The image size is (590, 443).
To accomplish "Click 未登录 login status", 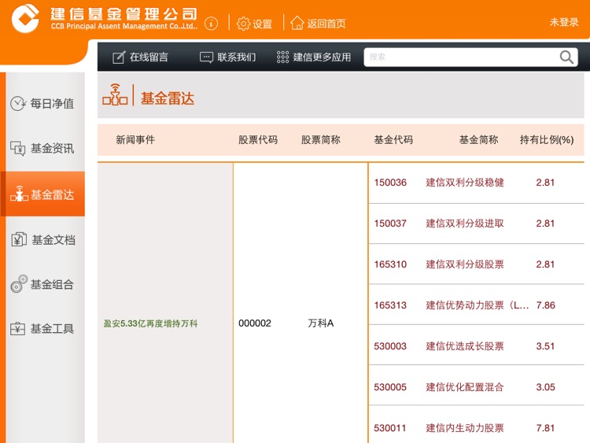I will coord(564,22).
